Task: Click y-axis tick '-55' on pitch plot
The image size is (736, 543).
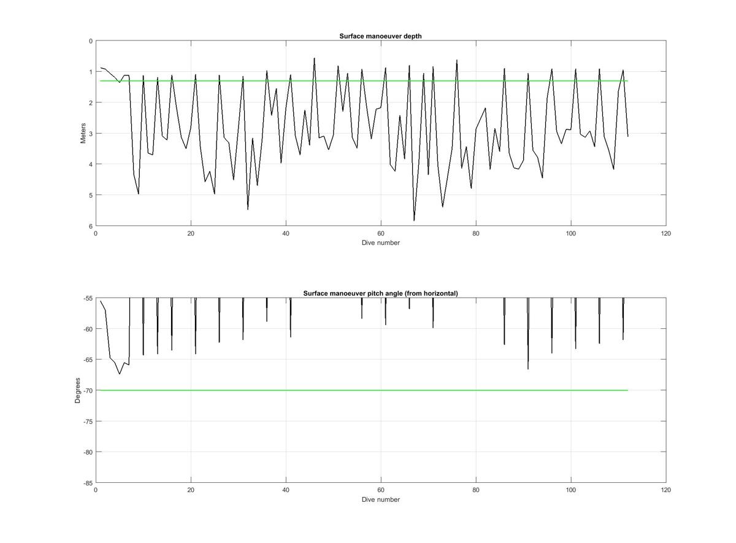Action: click(x=87, y=298)
